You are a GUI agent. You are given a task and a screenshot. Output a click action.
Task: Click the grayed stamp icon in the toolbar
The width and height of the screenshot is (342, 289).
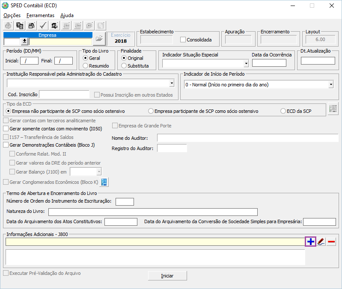pyautogui.click(x=8, y=26)
